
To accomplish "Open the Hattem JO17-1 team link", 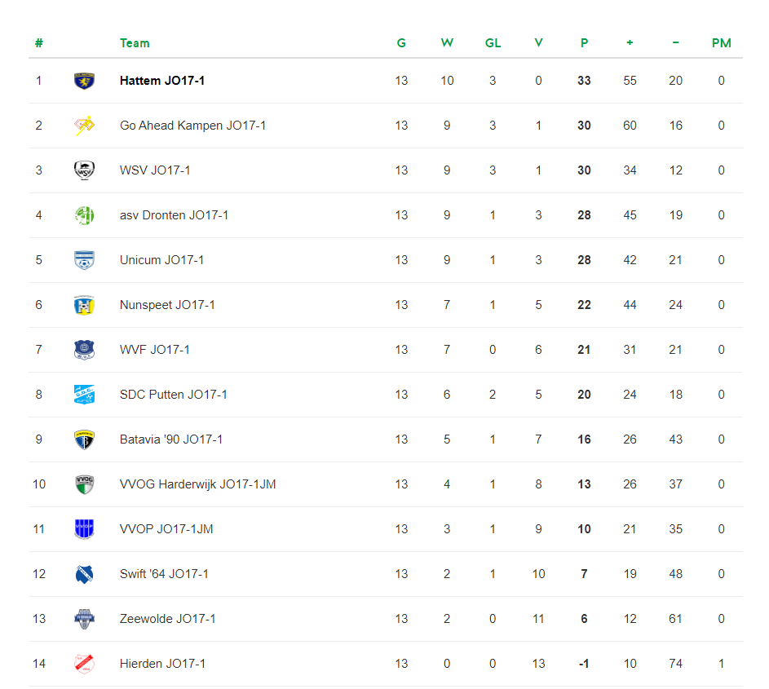I will [x=161, y=81].
